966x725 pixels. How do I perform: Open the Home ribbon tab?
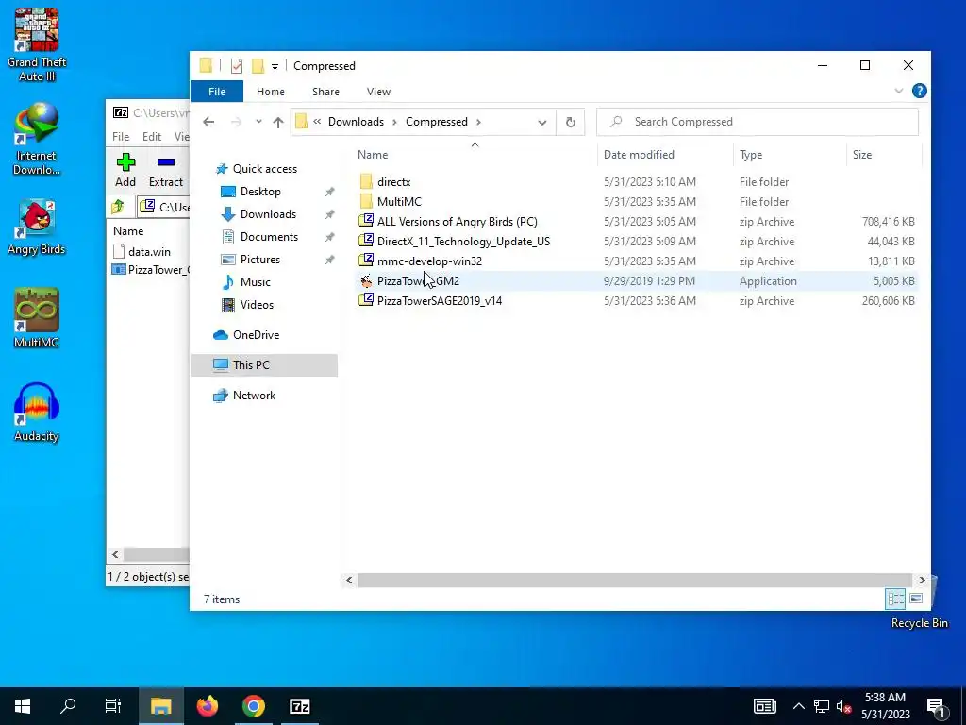click(271, 92)
